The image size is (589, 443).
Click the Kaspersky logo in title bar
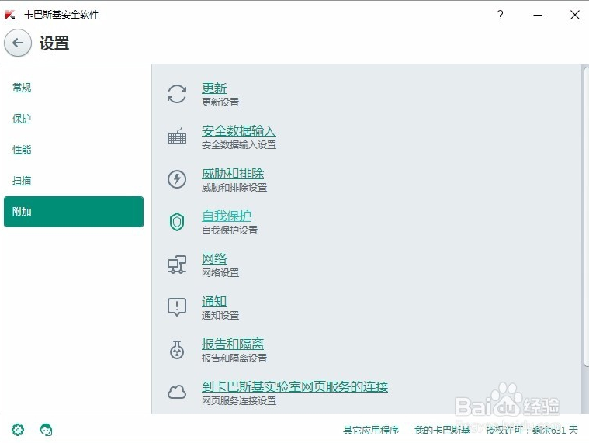10,15
